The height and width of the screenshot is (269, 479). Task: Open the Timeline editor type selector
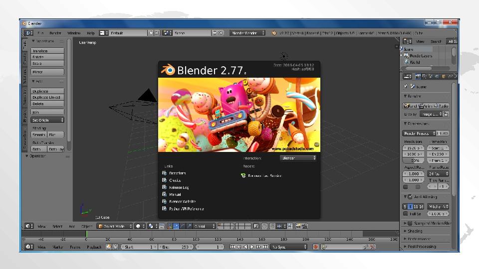point(29,247)
